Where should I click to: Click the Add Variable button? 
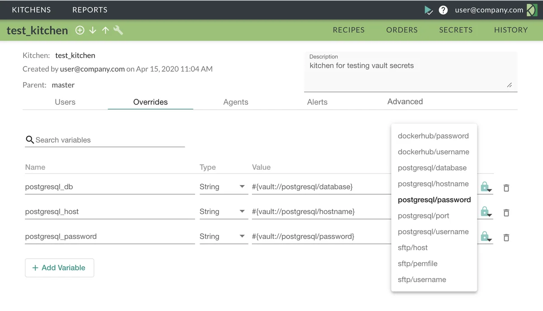point(59,268)
